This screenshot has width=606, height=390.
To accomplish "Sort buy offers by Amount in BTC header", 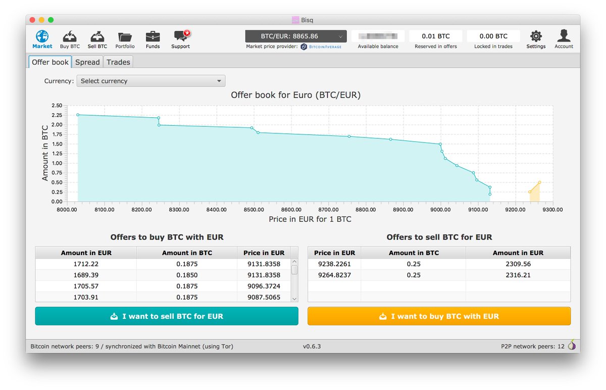I will [187, 253].
